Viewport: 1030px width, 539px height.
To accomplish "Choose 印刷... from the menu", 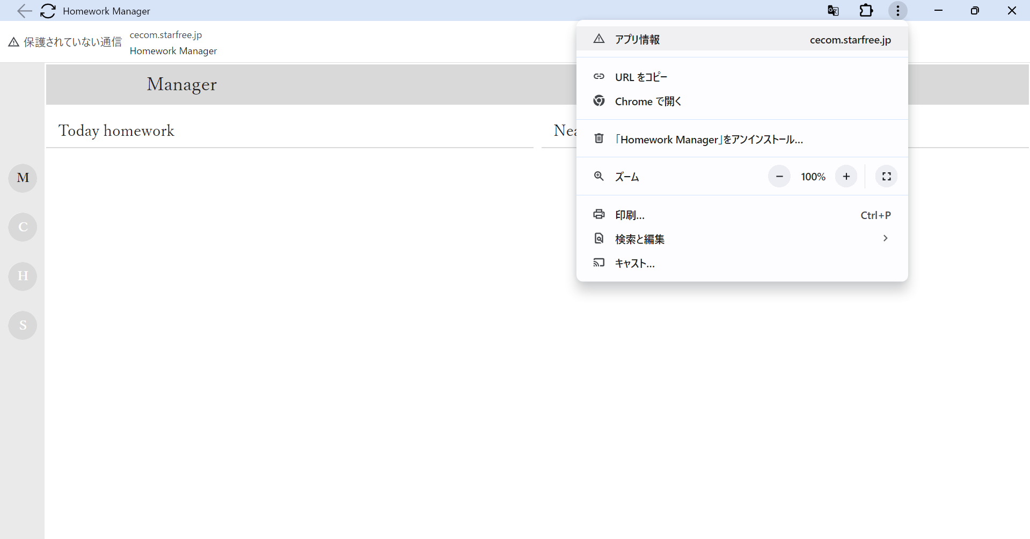I will click(742, 215).
